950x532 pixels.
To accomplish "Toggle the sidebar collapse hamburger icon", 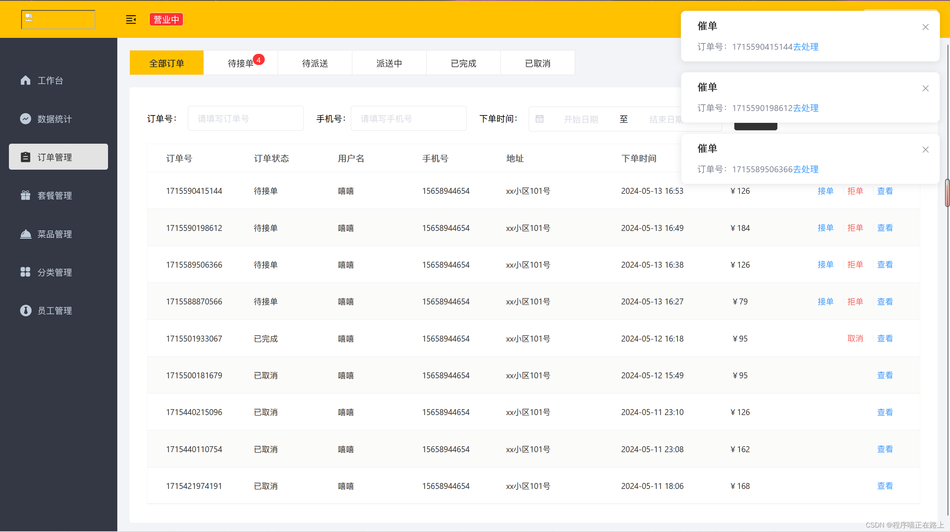I will coord(131,19).
